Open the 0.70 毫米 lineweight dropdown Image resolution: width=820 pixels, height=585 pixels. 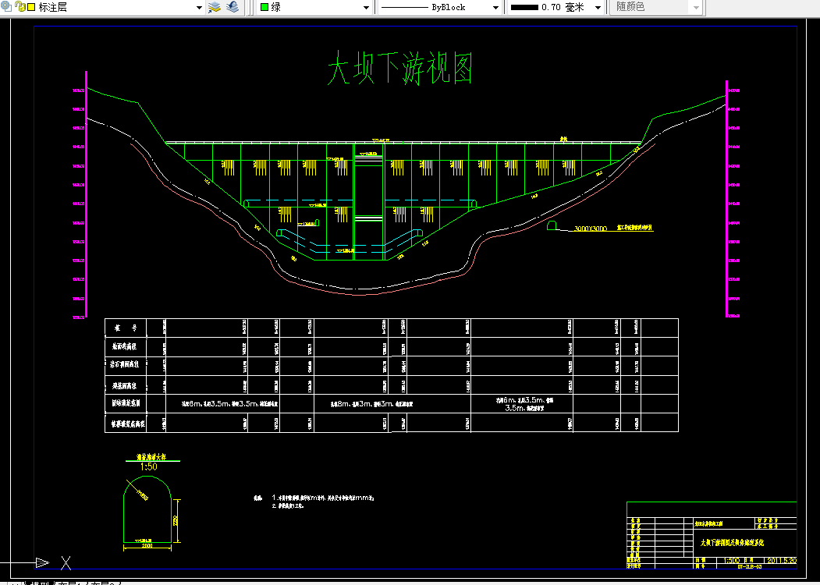[598, 8]
